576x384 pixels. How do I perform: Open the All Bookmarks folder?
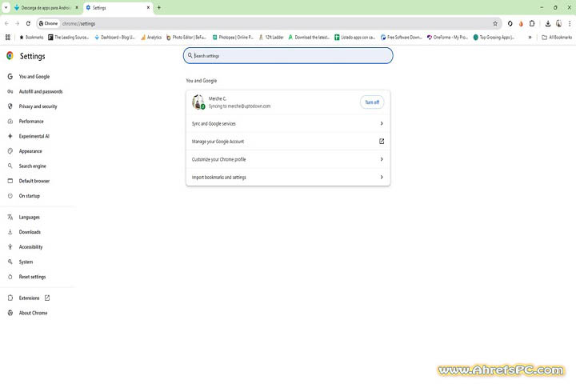tap(557, 37)
